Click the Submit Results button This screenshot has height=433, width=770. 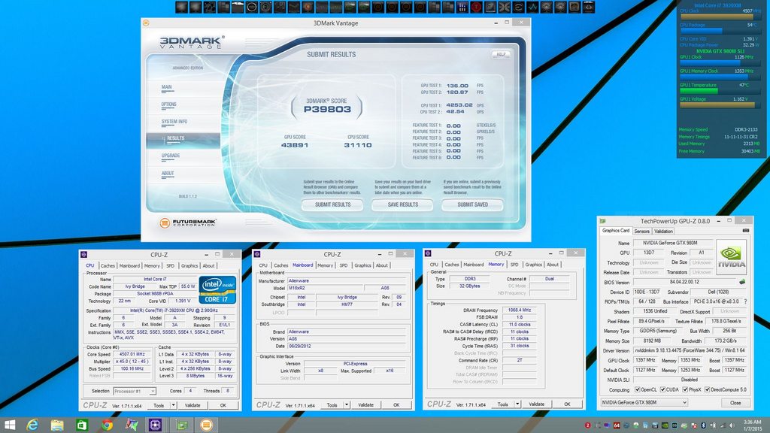[332, 204]
